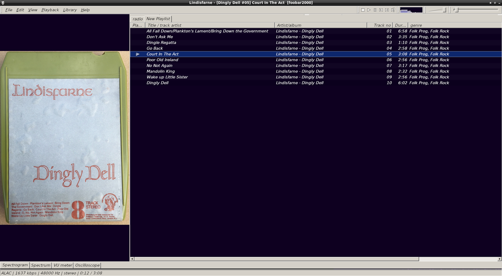
Task: Select the track Don't Ask Me
Action: click(316, 37)
